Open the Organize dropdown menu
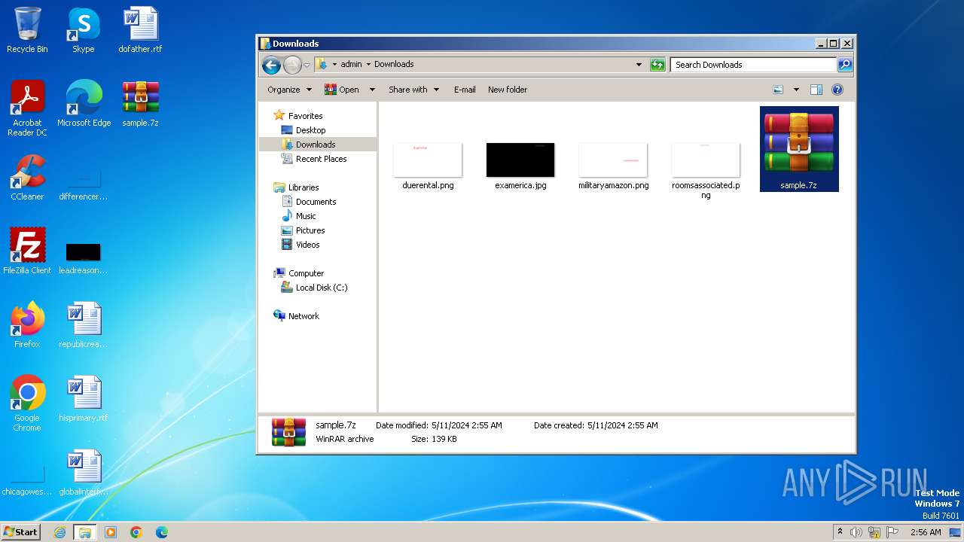The height and width of the screenshot is (542, 964). [289, 90]
